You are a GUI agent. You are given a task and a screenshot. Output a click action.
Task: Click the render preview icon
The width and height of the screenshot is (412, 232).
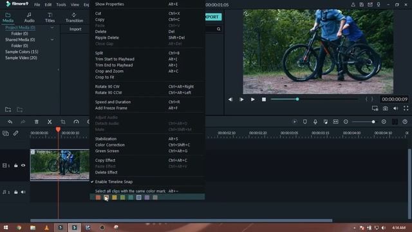tap(295, 122)
